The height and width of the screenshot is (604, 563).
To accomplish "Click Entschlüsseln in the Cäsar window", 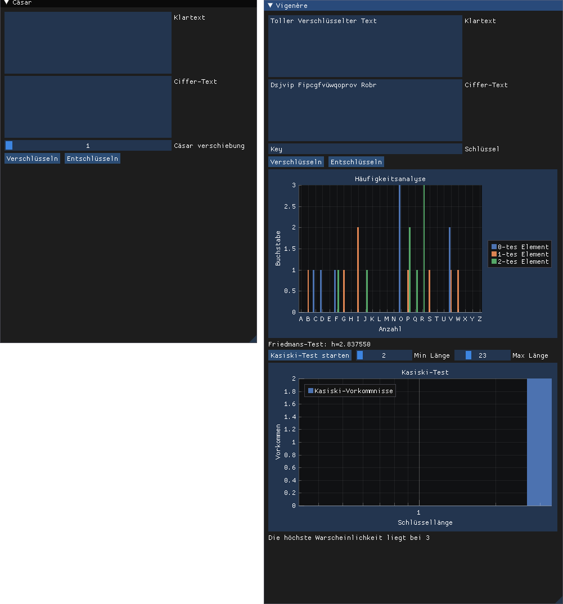I will (92, 159).
